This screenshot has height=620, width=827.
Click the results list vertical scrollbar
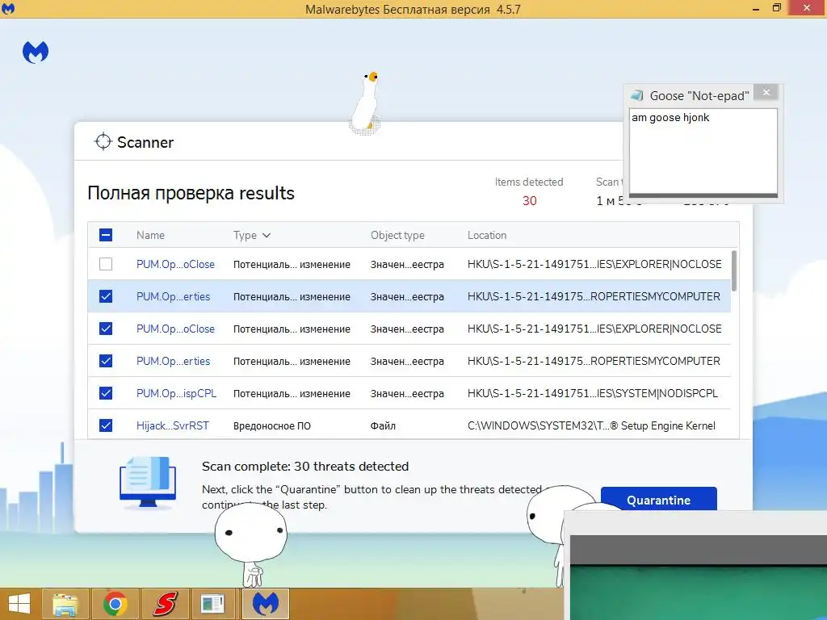tap(733, 270)
